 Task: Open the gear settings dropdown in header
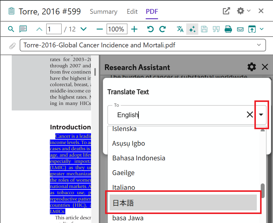[x=244, y=11]
